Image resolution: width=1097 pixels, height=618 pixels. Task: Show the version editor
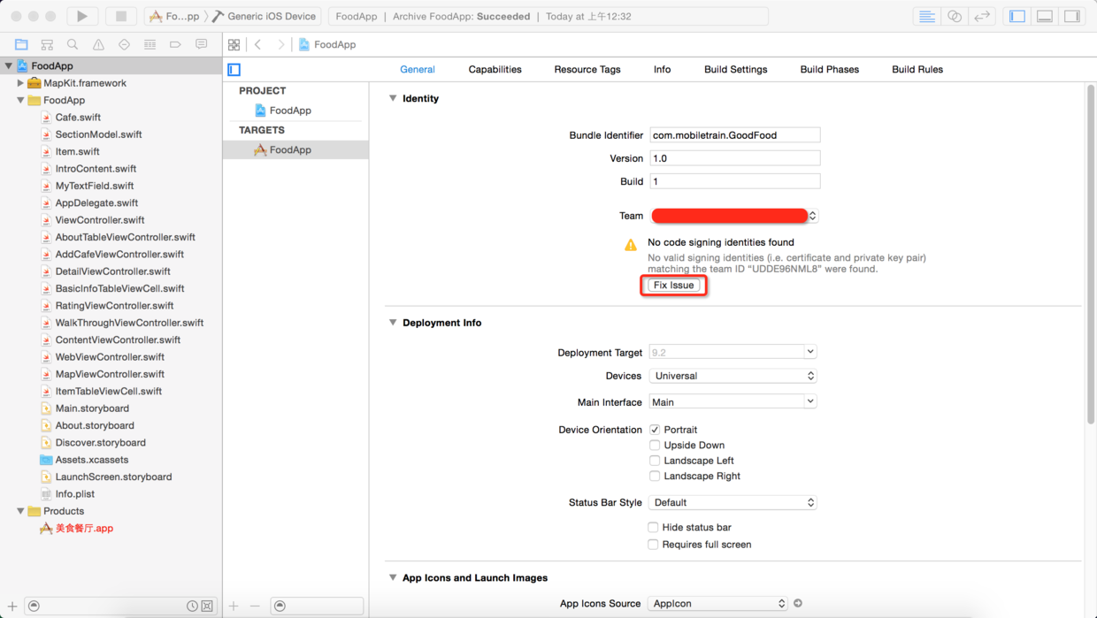coord(982,16)
